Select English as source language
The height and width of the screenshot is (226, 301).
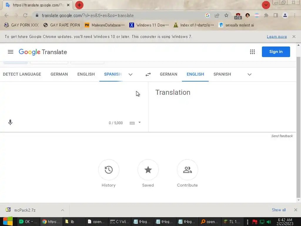(x=86, y=74)
